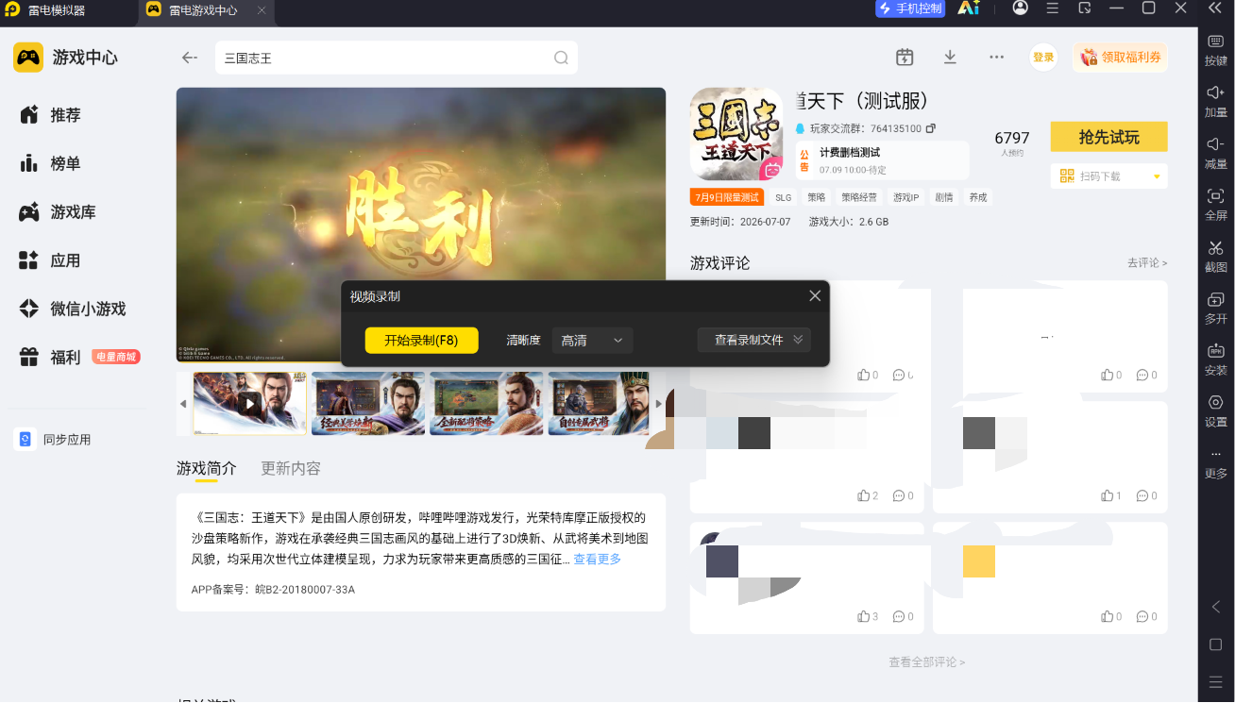Close the 视频录制 dialog
This screenshot has height=703, width=1235.
815,295
